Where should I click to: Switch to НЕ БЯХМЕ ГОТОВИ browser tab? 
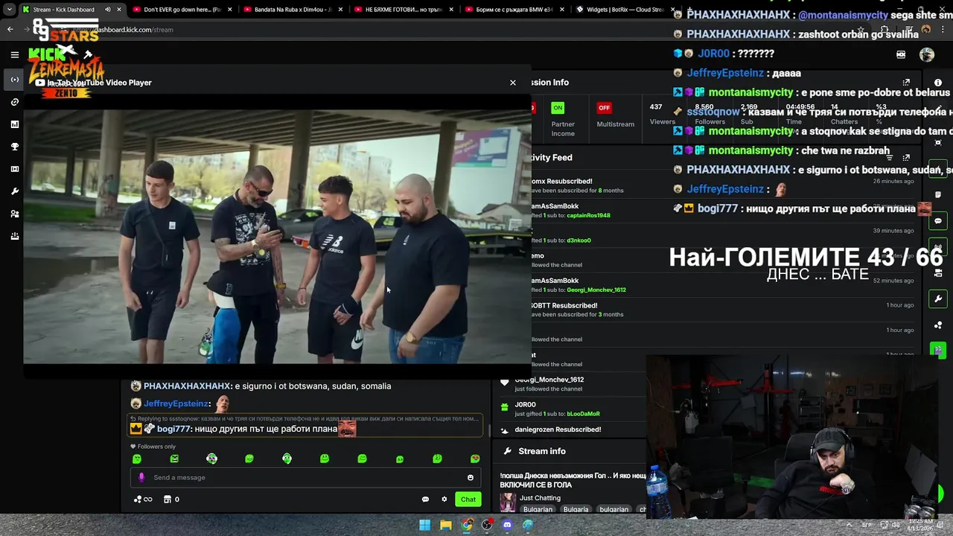pos(403,10)
